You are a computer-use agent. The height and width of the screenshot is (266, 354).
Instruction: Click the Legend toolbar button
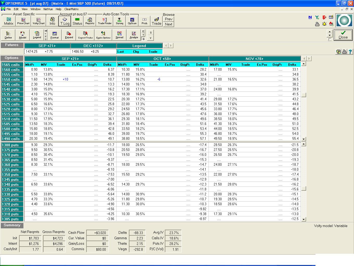37,35
